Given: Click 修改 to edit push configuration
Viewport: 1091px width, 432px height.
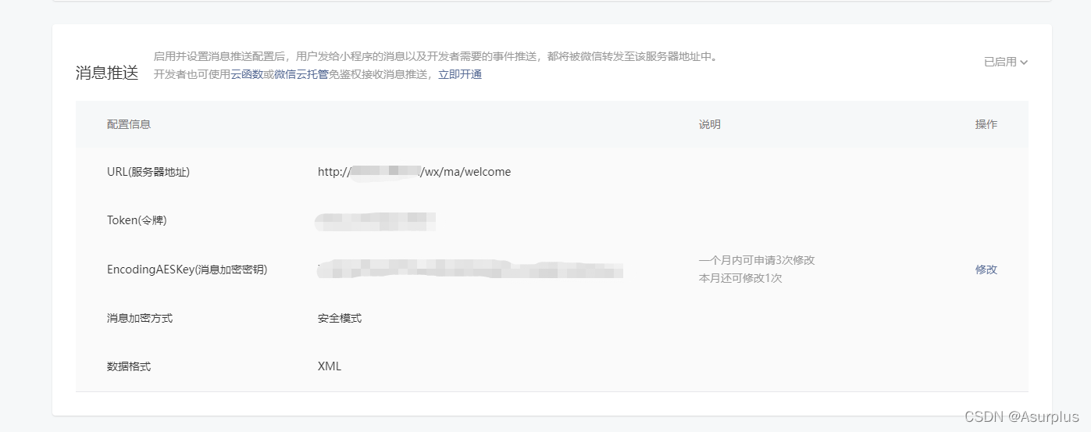Looking at the screenshot, I should click(x=986, y=270).
